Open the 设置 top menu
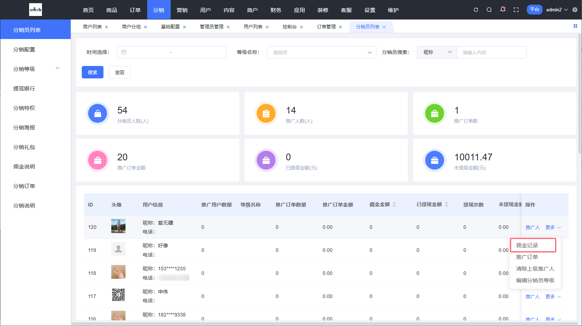Viewport: 582px width, 326px height. tap(370, 10)
